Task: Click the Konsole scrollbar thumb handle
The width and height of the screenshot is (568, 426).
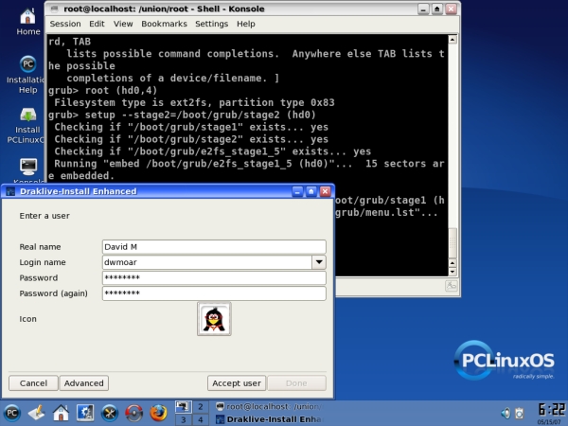Action: pyautogui.click(x=453, y=242)
